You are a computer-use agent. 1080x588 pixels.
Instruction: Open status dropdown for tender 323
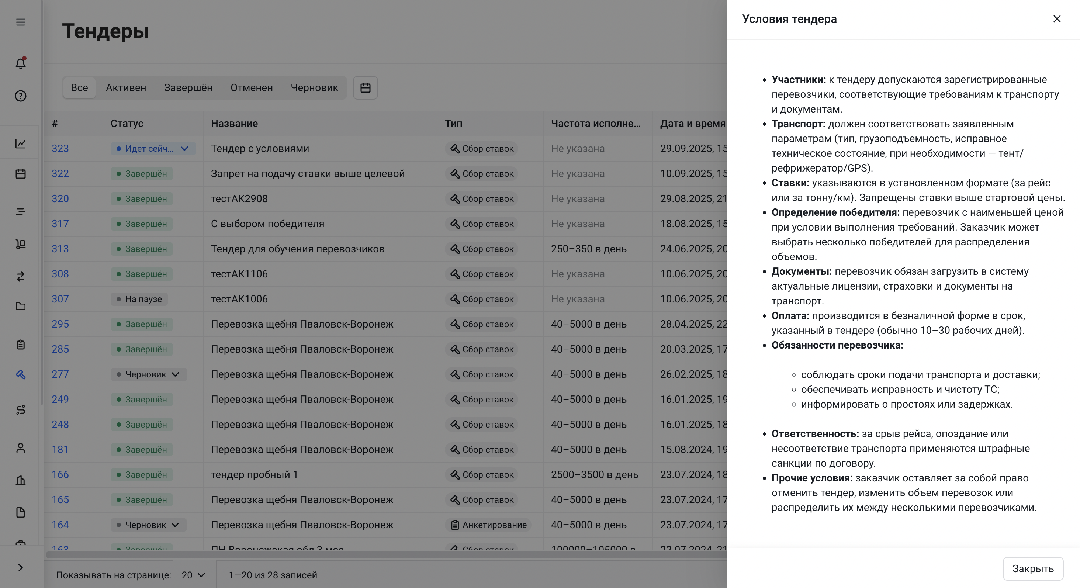click(x=184, y=148)
